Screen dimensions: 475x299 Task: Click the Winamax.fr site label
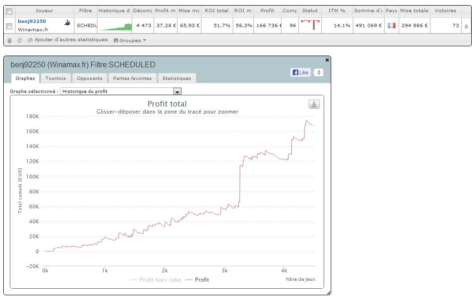coord(33,29)
